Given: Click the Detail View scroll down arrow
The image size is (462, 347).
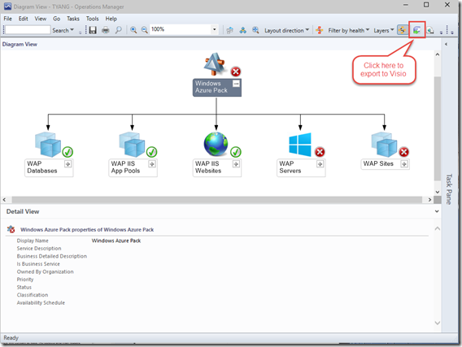Looking at the screenshot, I should [438, 323].
